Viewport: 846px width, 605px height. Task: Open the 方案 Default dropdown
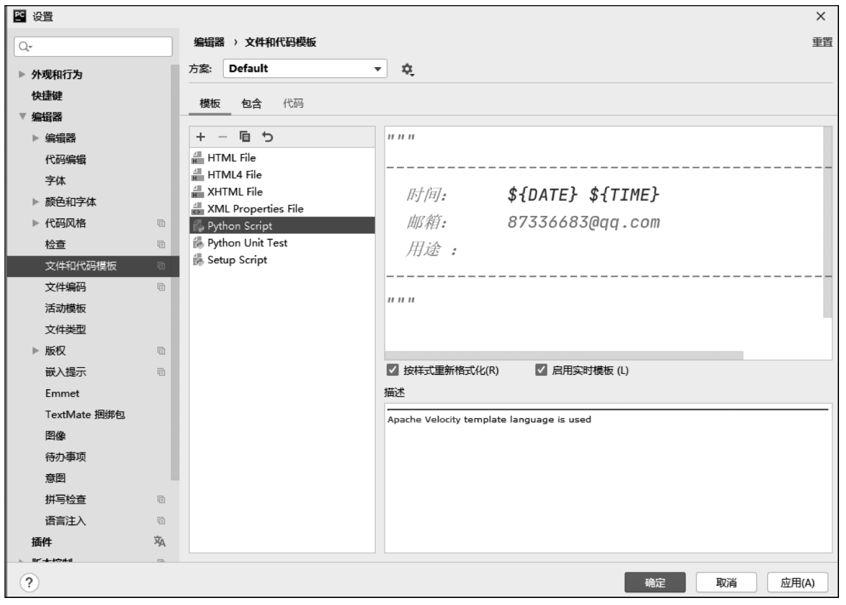[x=305, y=68]
